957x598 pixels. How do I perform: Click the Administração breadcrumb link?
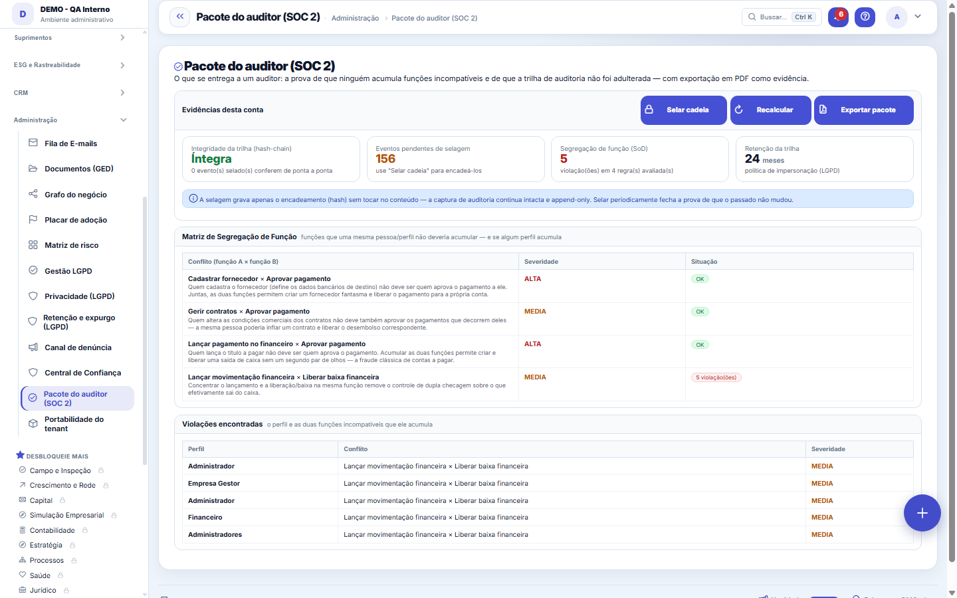(x=355, y=18)
